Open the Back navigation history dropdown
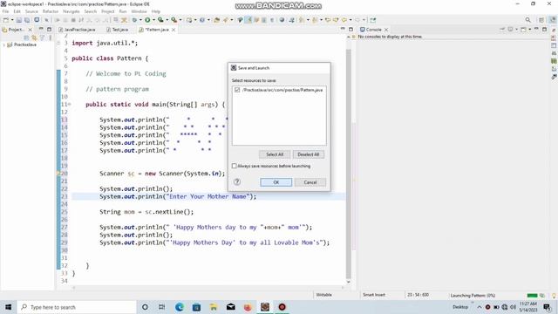The image size is (558, 314). pos(350,20)
